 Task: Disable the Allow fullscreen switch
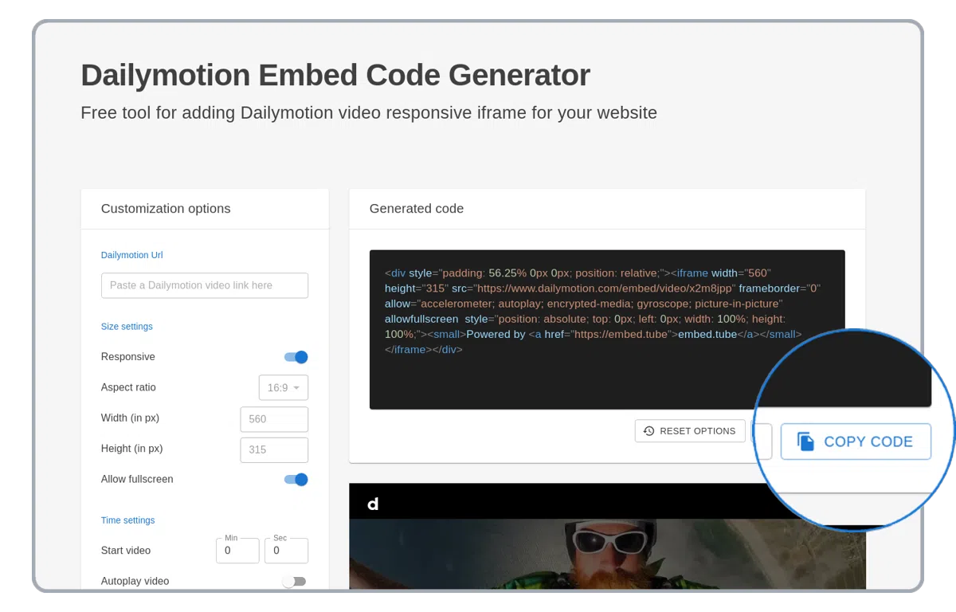296,480
